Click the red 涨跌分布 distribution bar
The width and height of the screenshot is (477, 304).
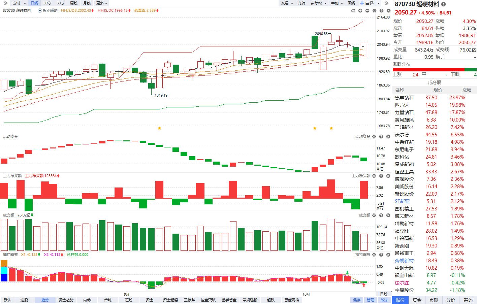click(428, 70)
